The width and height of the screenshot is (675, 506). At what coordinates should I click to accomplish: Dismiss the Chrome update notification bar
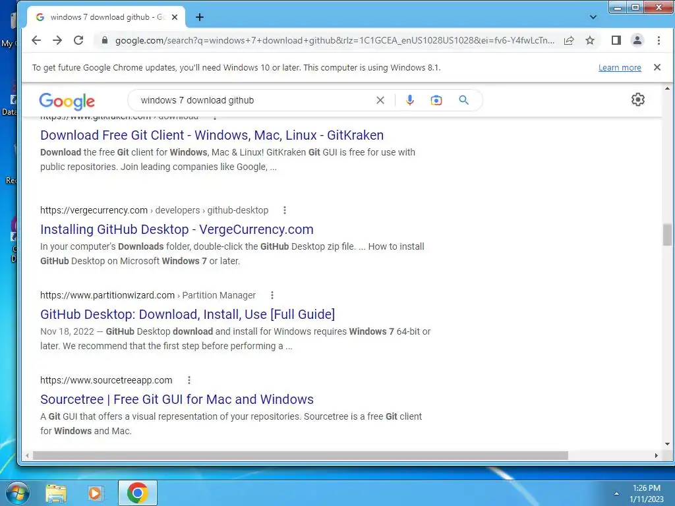[x=657, y=67]
